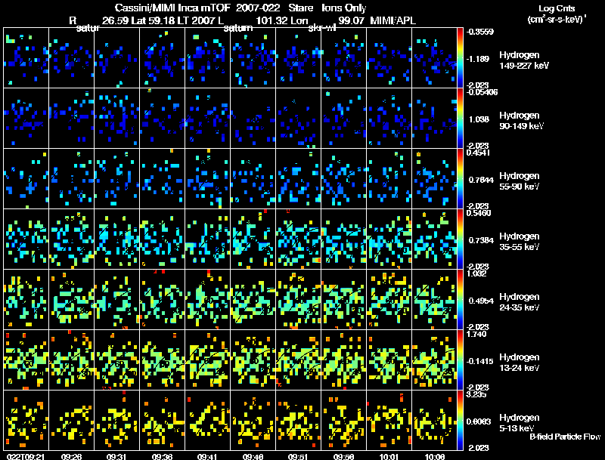
Task: Click the 'Lat 59.18' header value
Action: tap(153, 20)
